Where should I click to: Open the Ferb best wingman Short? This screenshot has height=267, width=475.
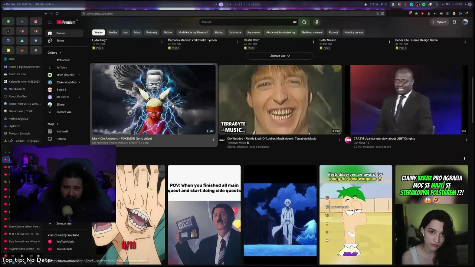(x=356, y=215)
